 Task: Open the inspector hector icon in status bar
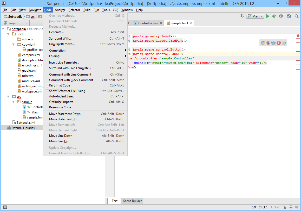click(x=291, y=207)
